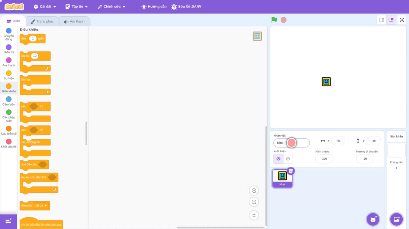Screen dimensions: 409x229
Task: Open the dừng lại tất cả dropdown
Action: point(41,206)
